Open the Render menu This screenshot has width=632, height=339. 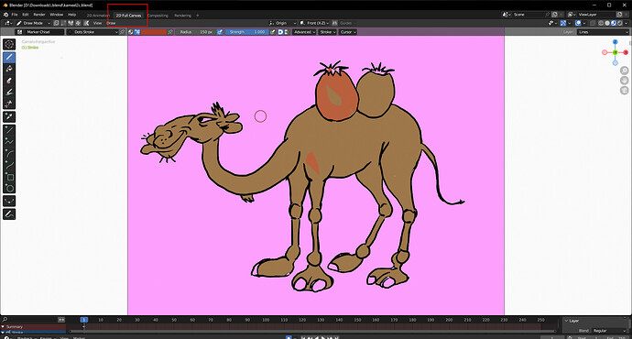click(x=39, y=15)
